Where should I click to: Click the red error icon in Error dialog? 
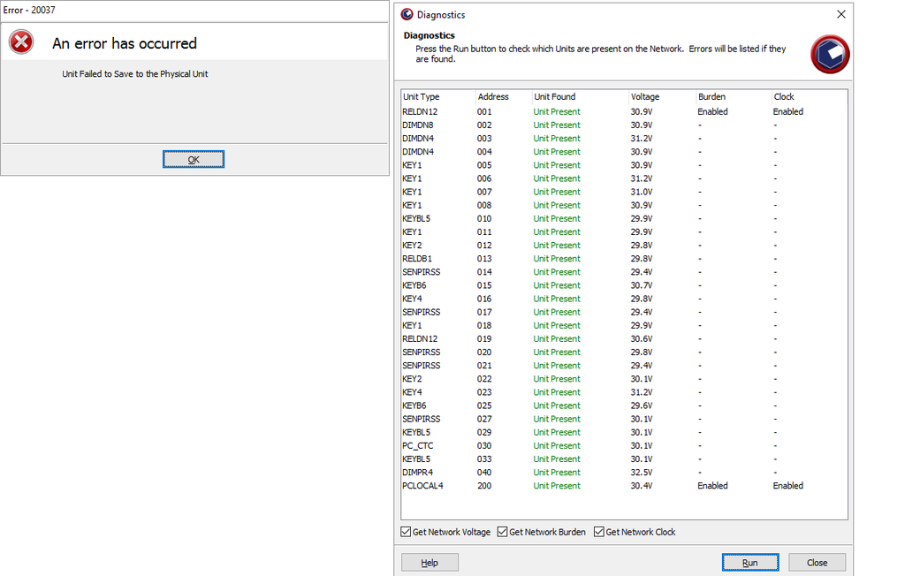pyautogui.click(x=21, y=42)
